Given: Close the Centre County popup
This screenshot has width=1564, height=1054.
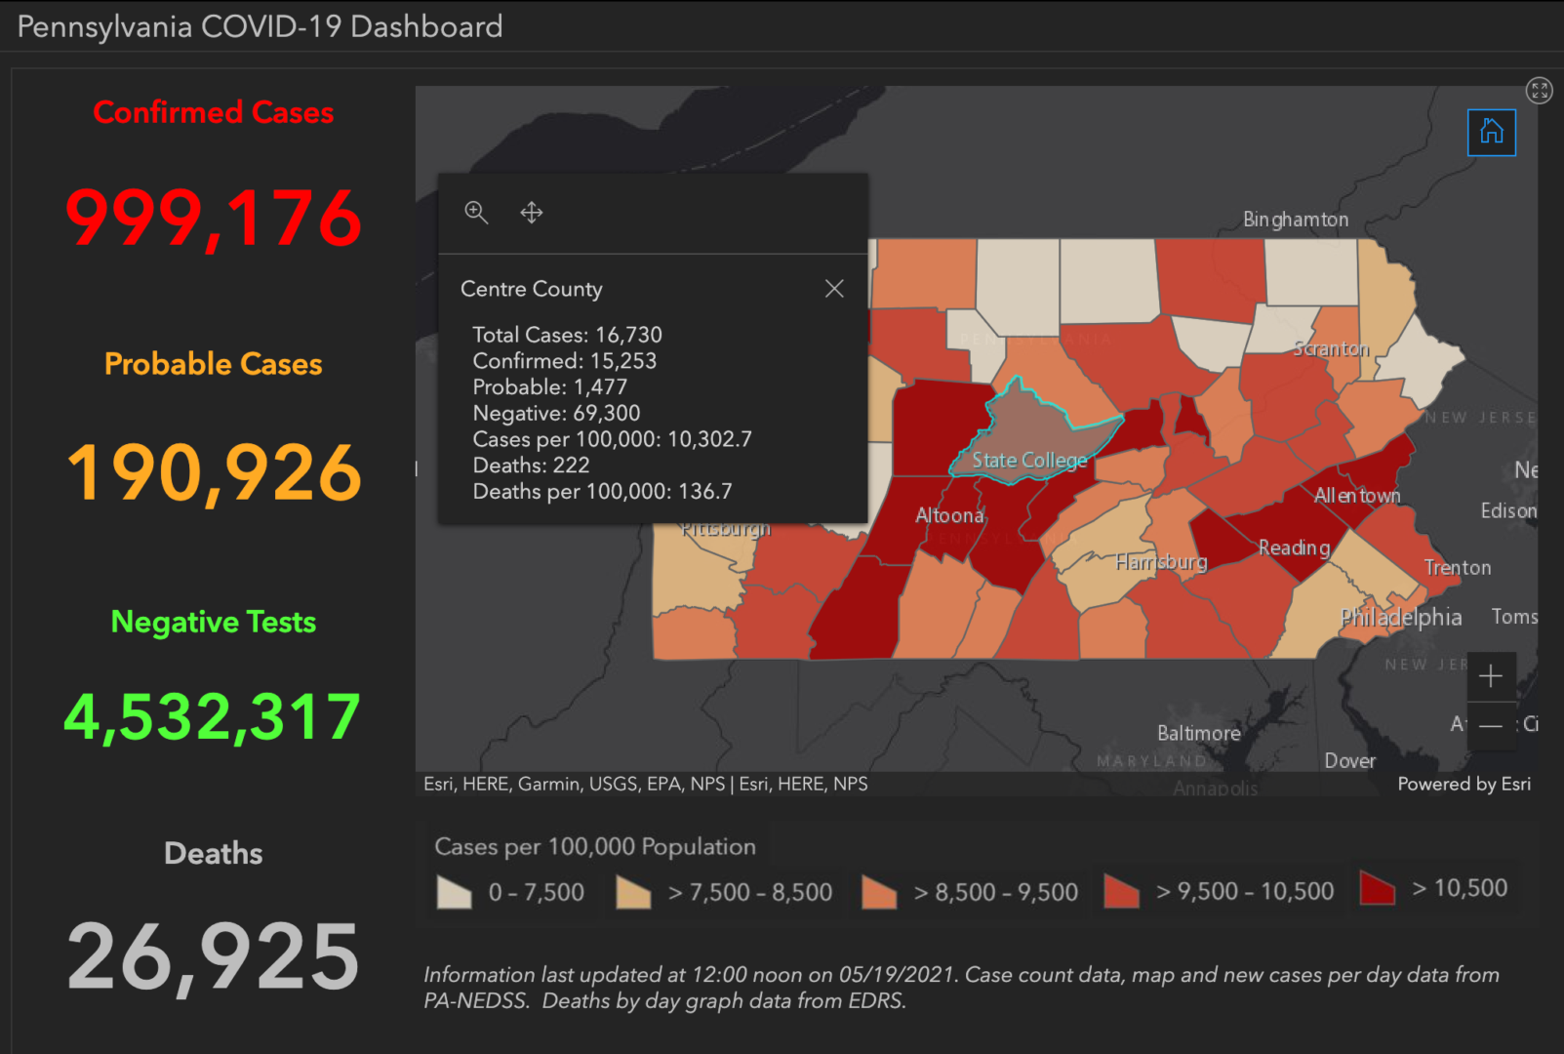Looking at the screenshot, I should (834, 288).
